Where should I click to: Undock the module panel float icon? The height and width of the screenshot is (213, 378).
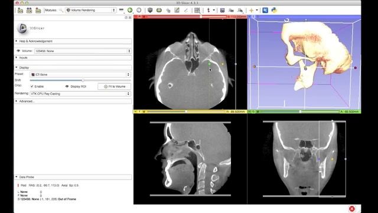point(126,18)
